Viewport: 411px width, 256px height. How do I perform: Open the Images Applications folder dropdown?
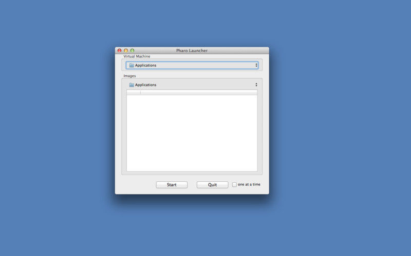192,85
